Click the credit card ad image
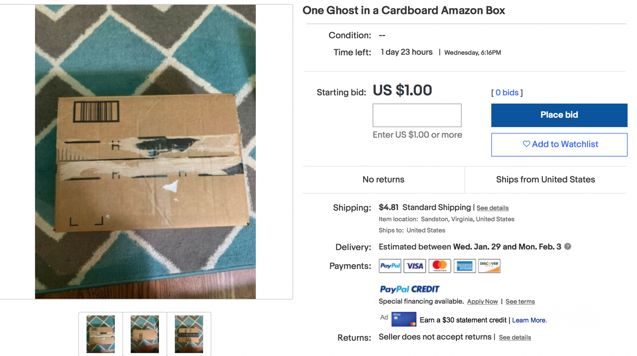The image size is (637, 356). (x=403, y=319)
